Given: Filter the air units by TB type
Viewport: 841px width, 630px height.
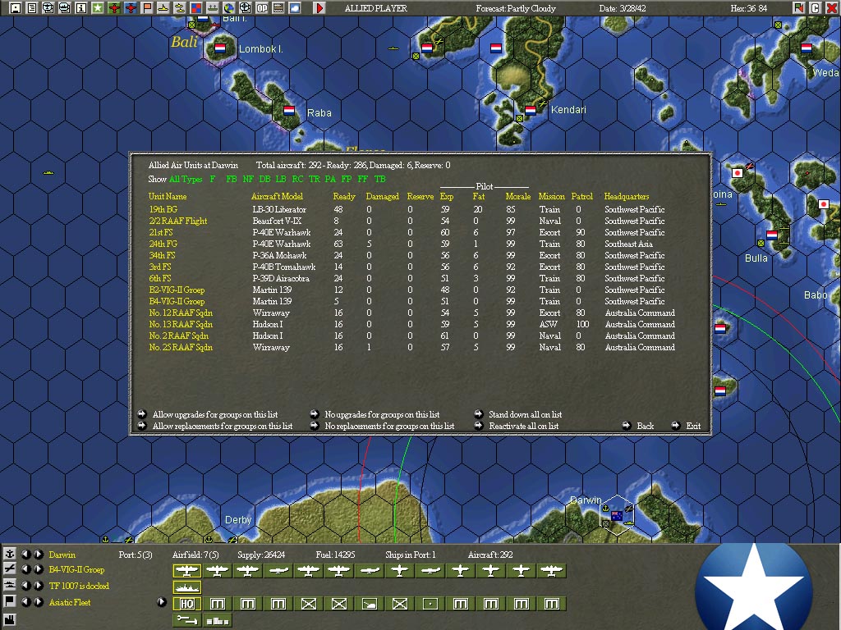Looking at the screenshot, I should [379, 179].
